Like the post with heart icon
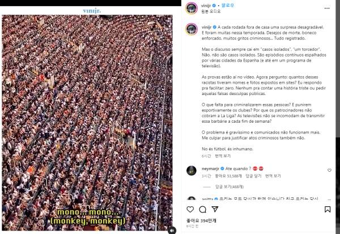340x234 pixels. [x=190, y=209]
